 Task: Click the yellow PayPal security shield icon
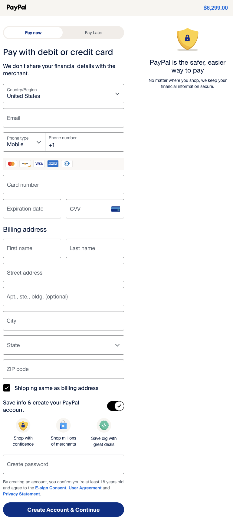(x=187, y=40)
